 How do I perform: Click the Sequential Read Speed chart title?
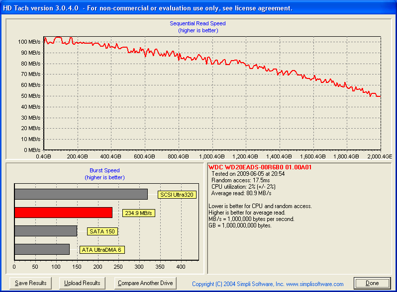[x=198, y=23]
